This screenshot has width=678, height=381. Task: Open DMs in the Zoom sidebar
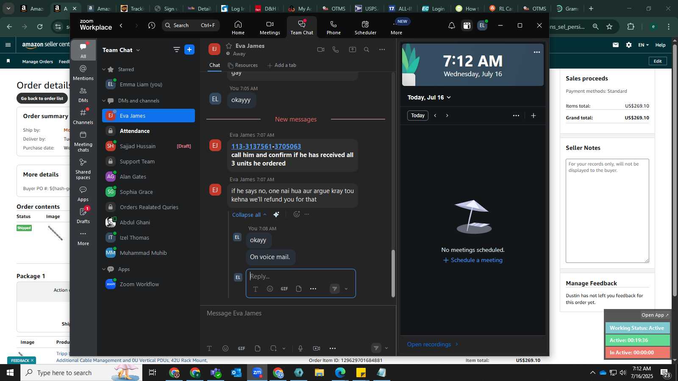tap(83, 95)
